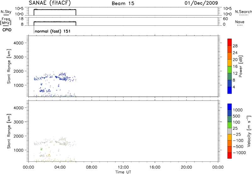The width and height of the screenshot is (252, 174).
Task: Select the Nave legend label
Action: point(240,22)
